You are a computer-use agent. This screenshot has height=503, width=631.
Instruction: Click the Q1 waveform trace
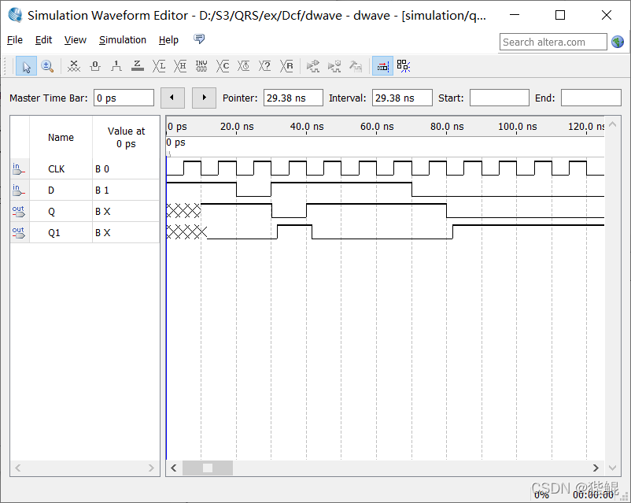[385, 232]
